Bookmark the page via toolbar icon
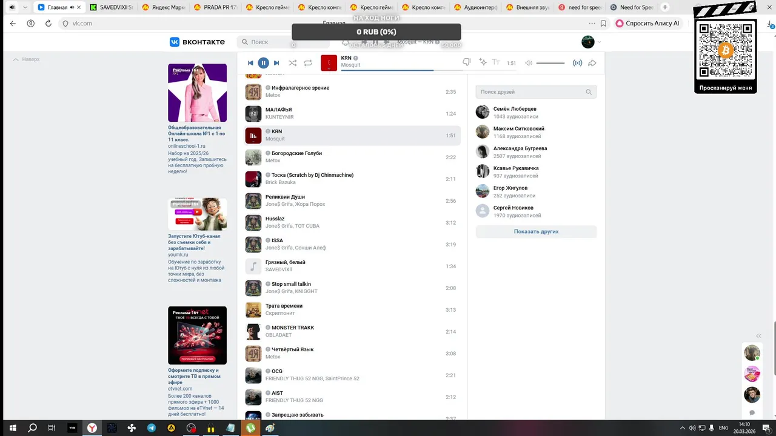This screenshot has width=776, height=436. (603, 24)
